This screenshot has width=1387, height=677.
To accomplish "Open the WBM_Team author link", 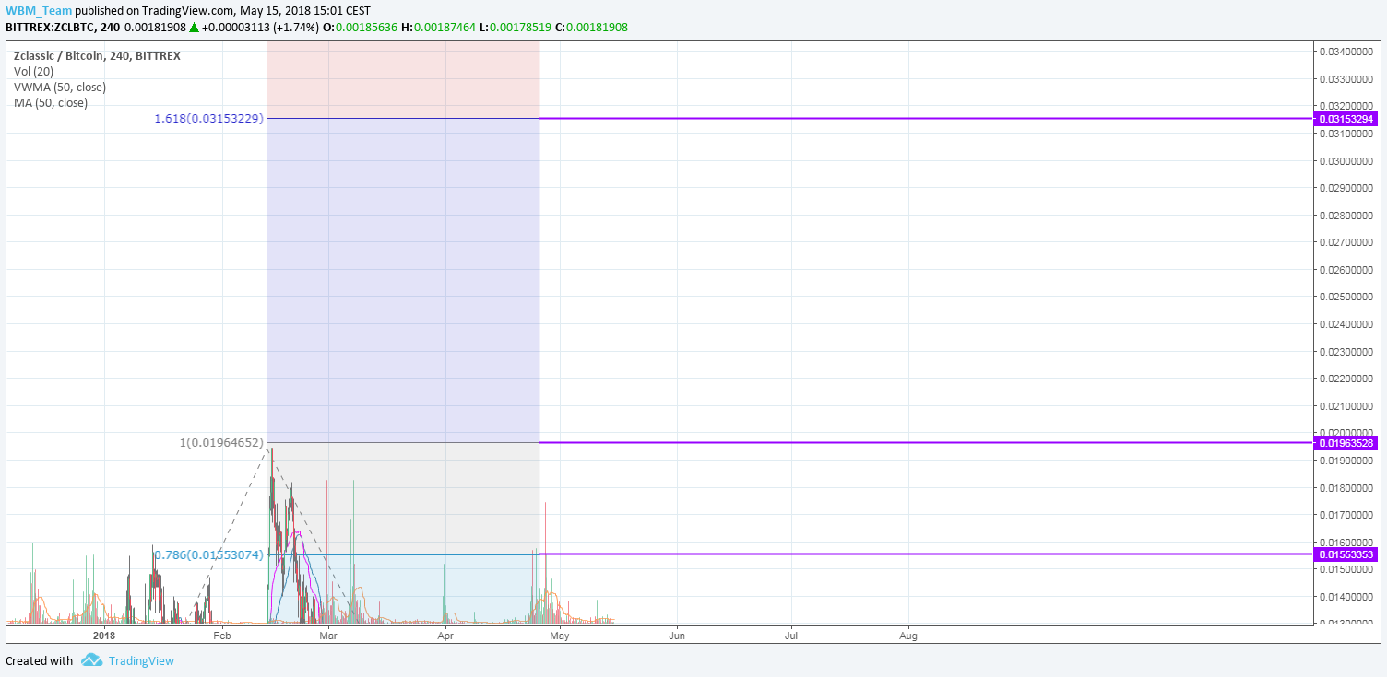I will [x=39, y=10].
